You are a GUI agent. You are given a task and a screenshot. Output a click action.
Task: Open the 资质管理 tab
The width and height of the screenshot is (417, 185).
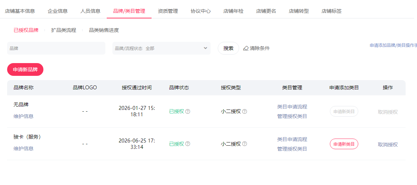coord(168,11)
